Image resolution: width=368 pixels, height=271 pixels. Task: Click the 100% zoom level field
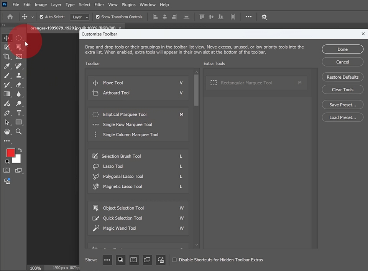pyautogui.click(x=35, y=268)
